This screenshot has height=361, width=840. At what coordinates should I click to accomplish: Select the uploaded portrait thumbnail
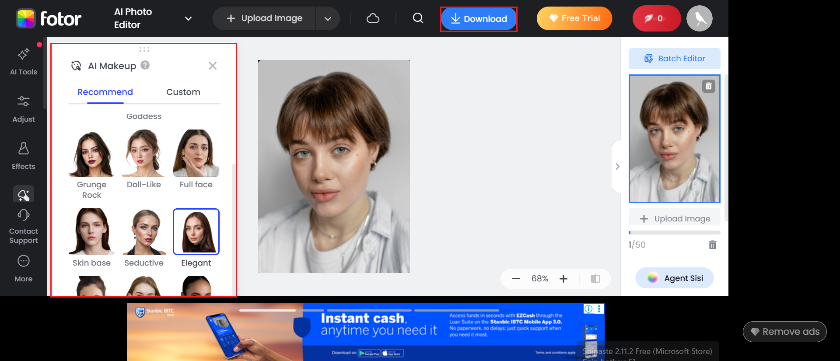pos(675,139)
